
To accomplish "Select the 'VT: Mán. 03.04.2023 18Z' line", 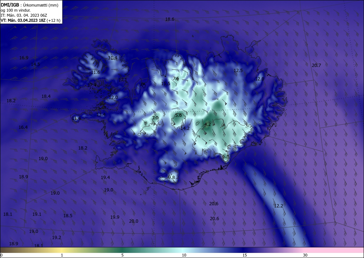I will (23, 20).
